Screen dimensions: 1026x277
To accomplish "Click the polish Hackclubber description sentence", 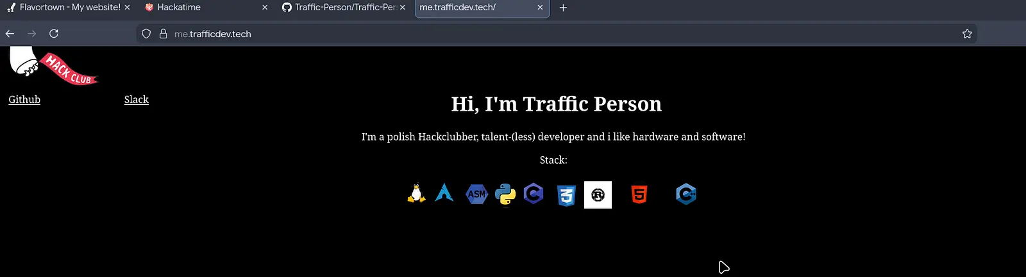I will [553, 137].
